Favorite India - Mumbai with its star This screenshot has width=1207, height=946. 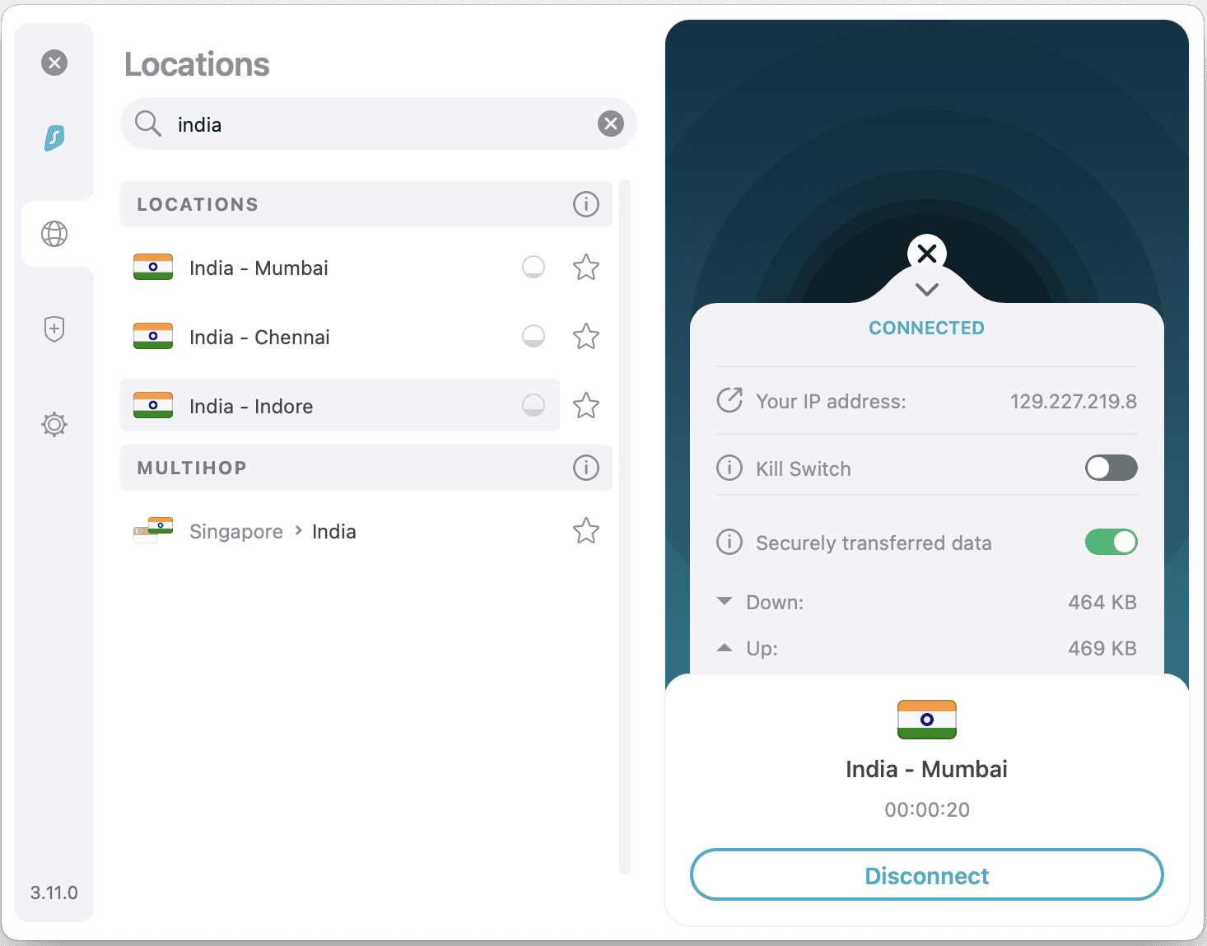coord(585,267)
